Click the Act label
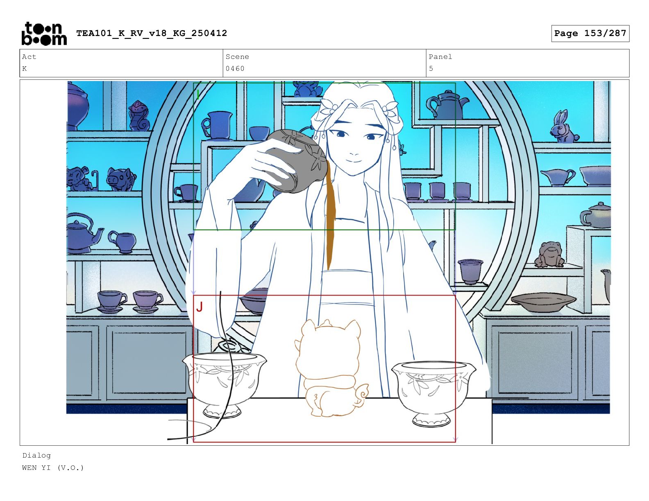649x501 pixels. 29,57
